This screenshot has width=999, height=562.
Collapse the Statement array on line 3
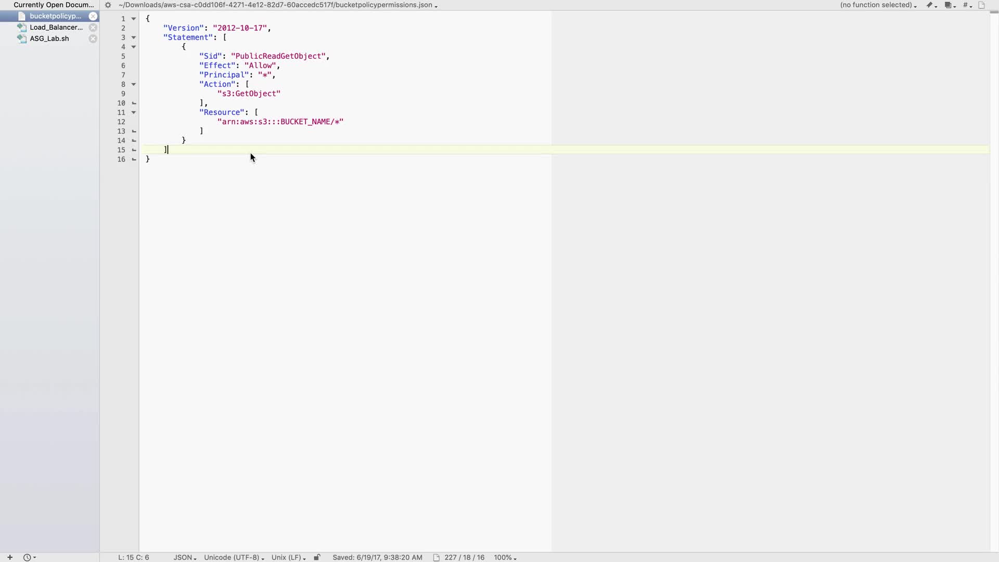[134, 37]
